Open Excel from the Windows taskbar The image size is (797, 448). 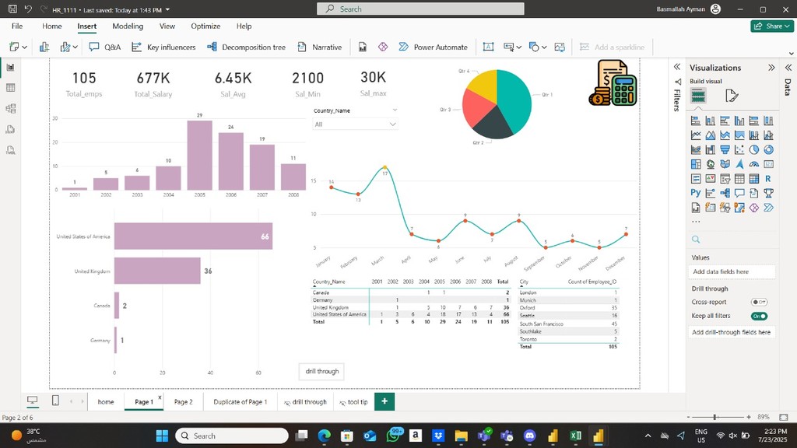(576, 436)
